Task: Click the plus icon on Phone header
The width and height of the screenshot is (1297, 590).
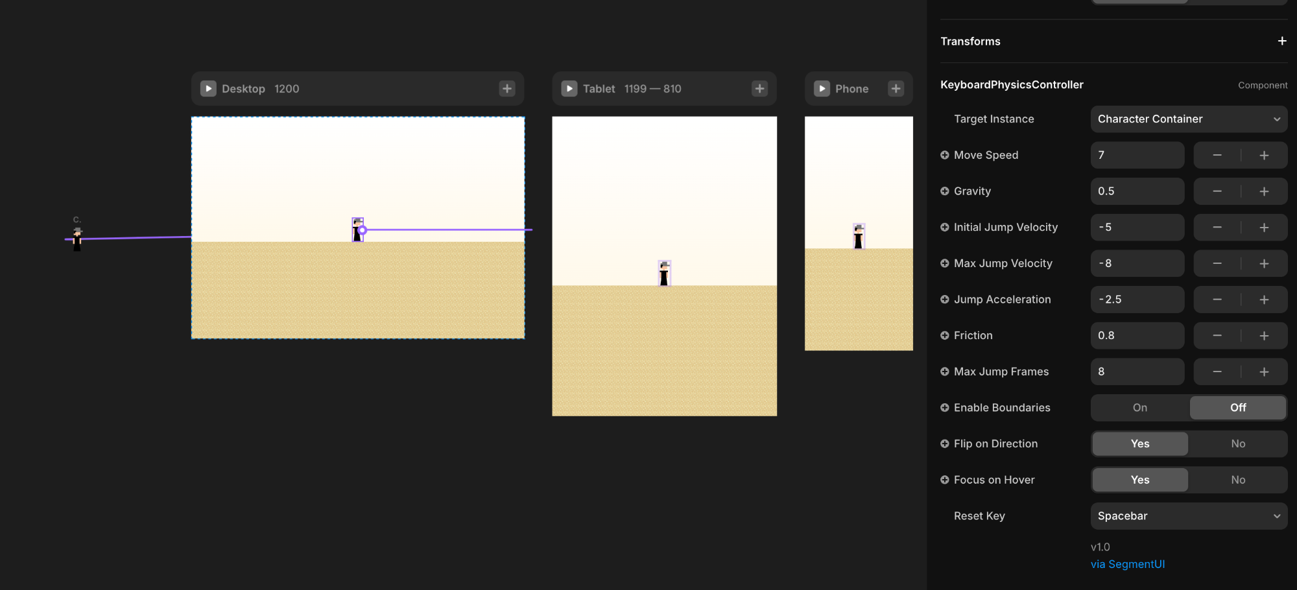Action: 896,89
